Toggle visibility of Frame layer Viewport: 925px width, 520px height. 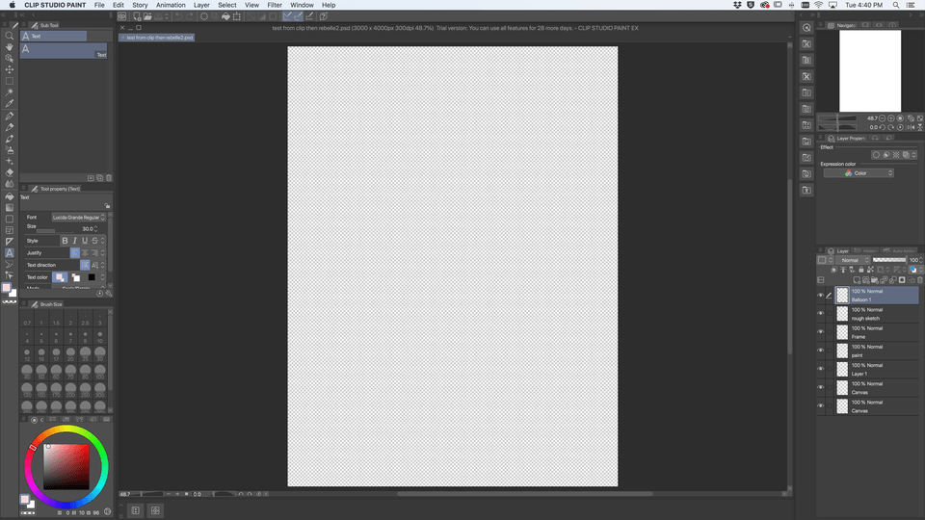(x=821, y=332)
